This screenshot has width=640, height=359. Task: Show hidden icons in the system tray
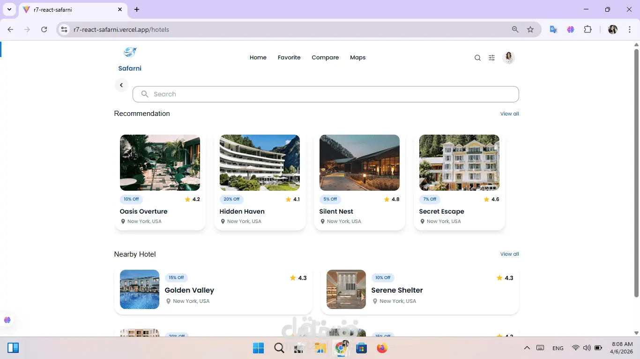coord(527,348)
